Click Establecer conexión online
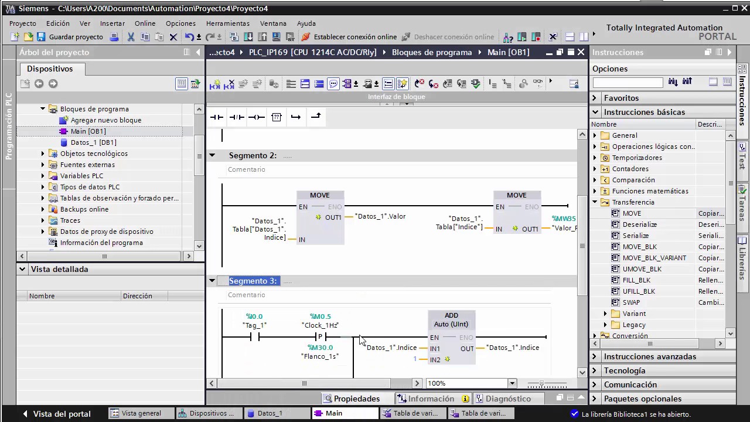Image resolution: width=750 pixels, height=422 pixels. click(x=349, y=37)
